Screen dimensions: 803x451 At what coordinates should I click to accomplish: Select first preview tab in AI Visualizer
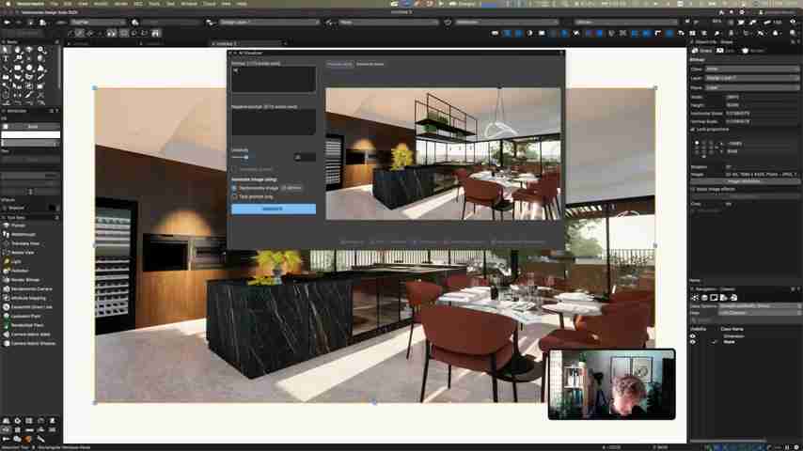pyautogui.click(x=339, y=65)
